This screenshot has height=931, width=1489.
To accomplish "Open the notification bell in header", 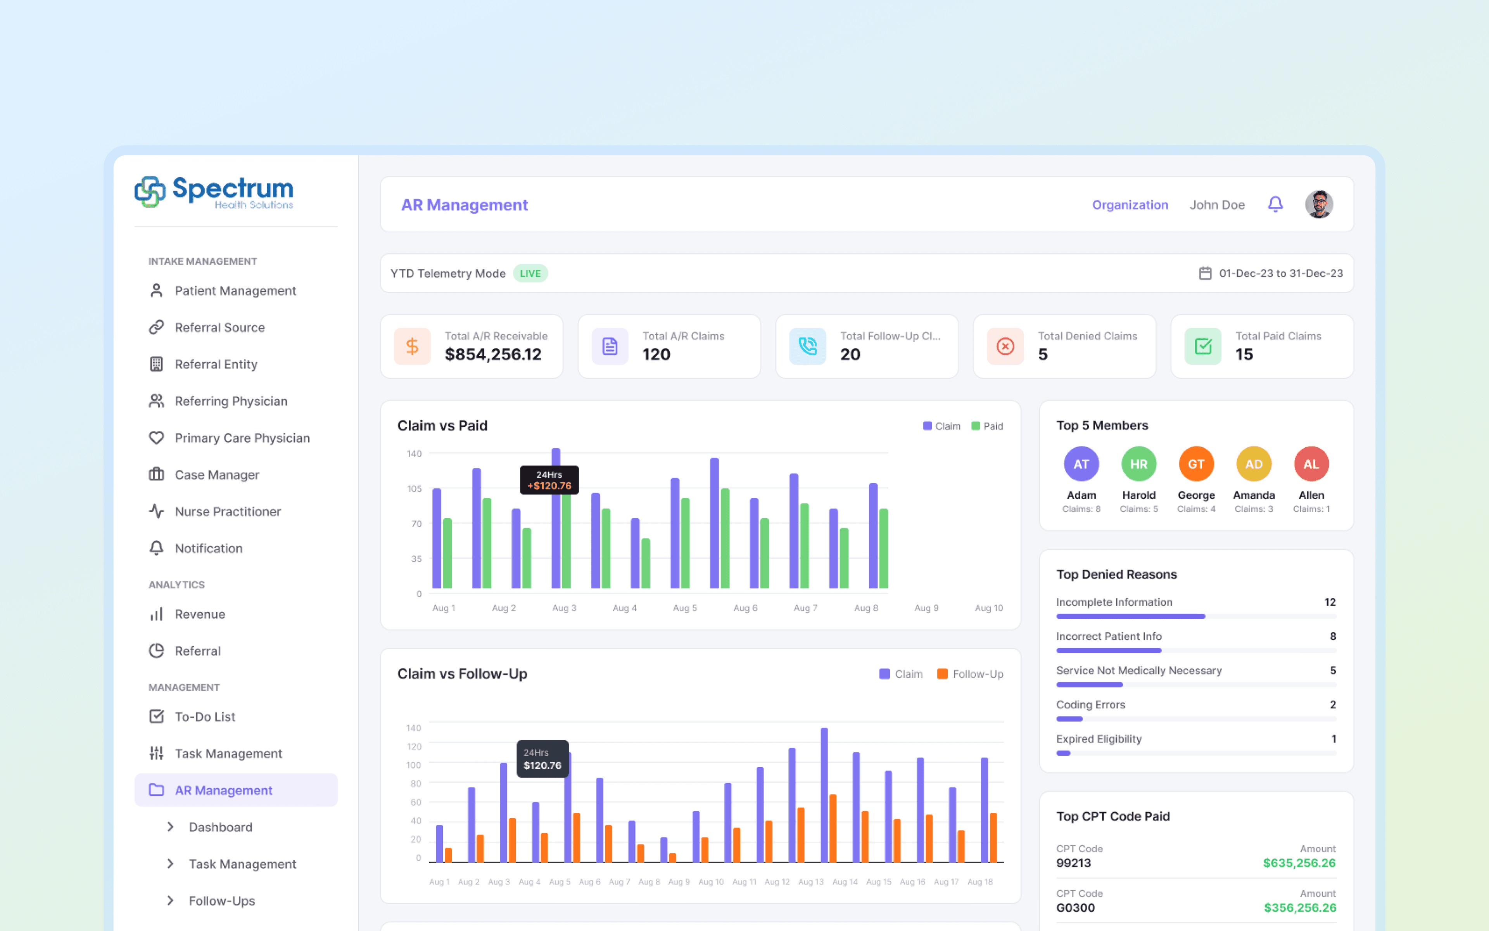I will click(1275, 204).
